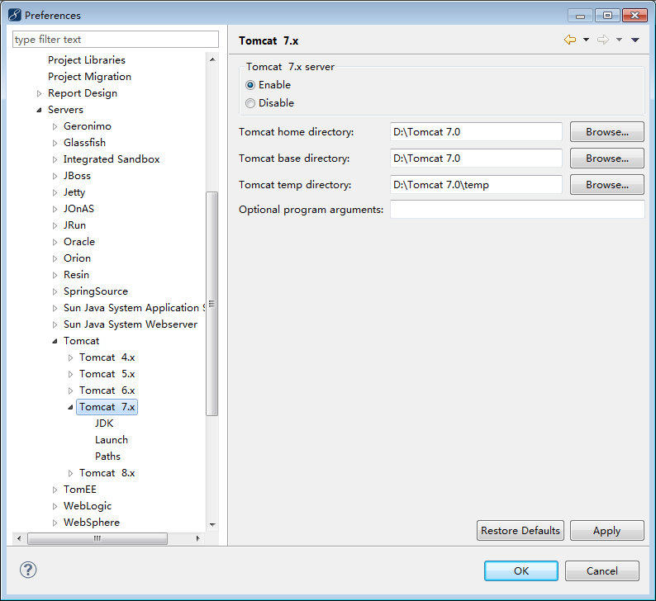This screenshot has width=656, height=601.
Task: Expand the Jetty node
Action: coord(55,192)
